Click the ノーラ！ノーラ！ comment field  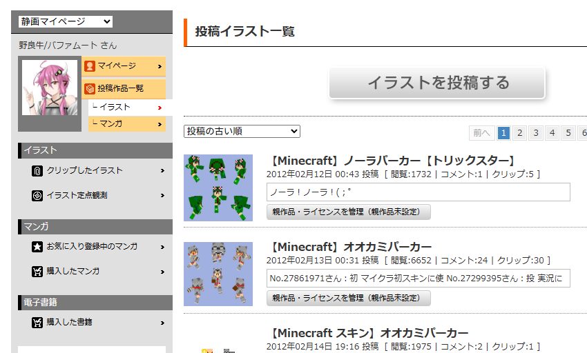tap(418, 192)
